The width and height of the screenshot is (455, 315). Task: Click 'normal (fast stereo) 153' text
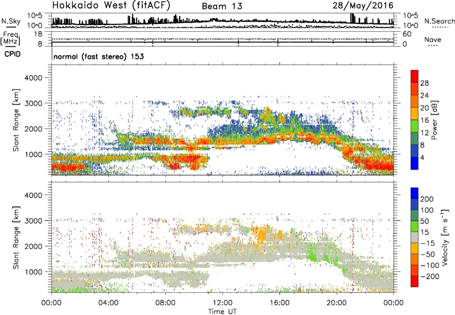[x=98, y=56]
